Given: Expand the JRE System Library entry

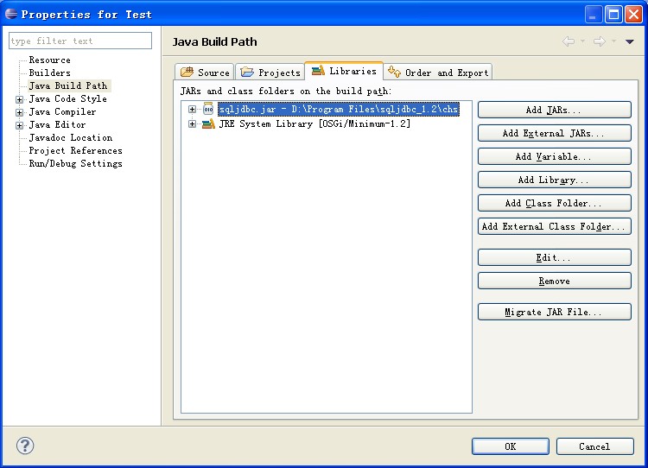Looking at the screenshot, I should [x=192, y=123].
